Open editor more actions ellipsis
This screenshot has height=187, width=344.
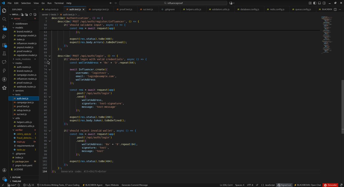[340, 9]
